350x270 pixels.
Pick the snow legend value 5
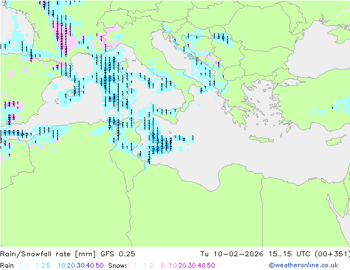tap(163, 266)
